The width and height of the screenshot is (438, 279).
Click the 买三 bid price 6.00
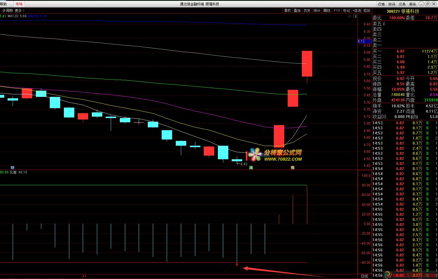tap(400, 62)
